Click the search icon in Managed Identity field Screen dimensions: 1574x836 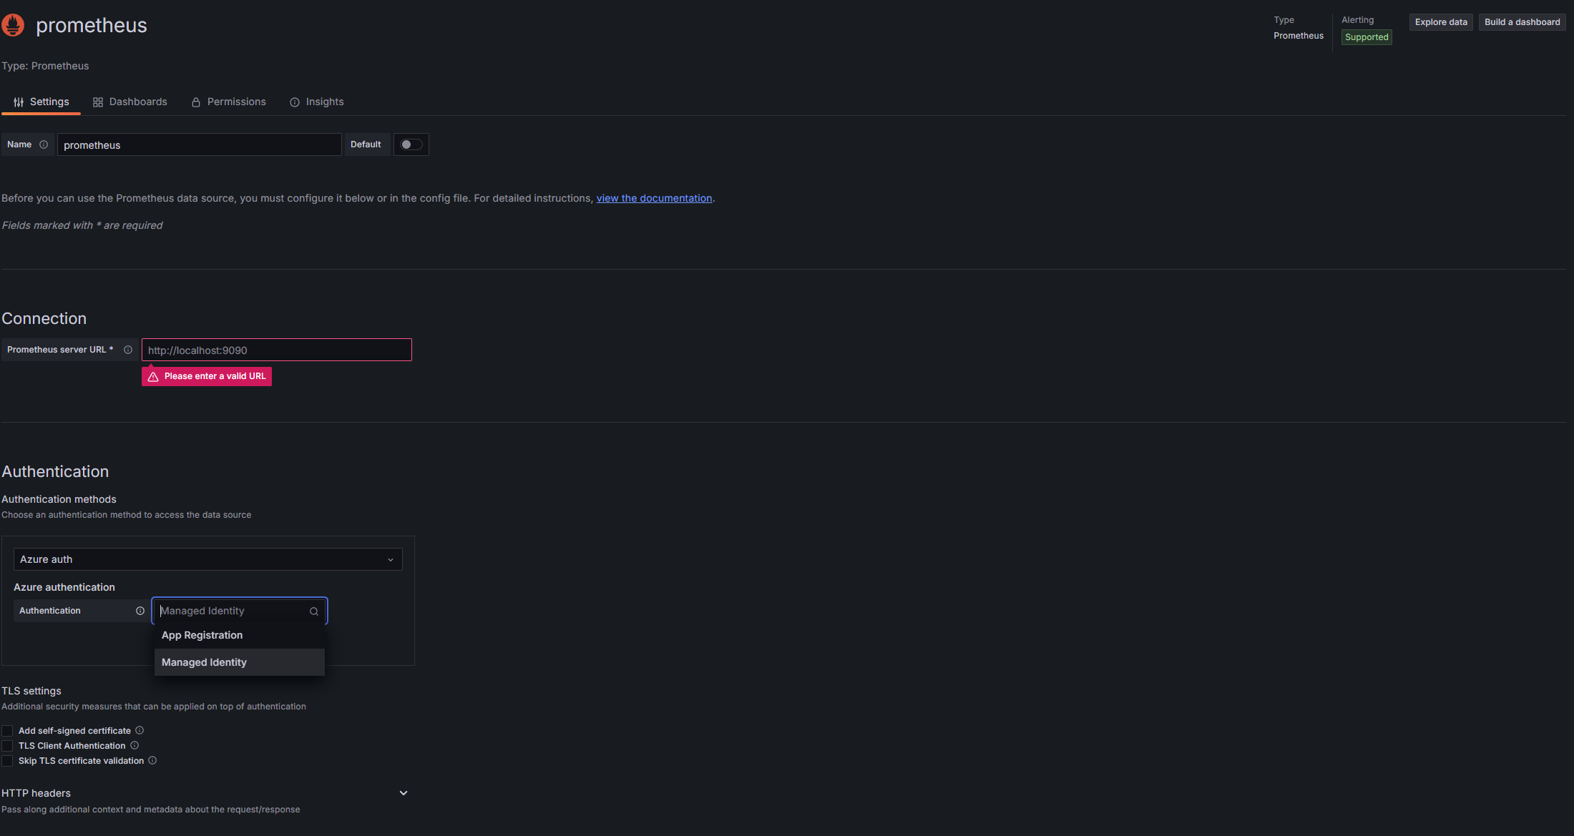click(x=314, y=611)
